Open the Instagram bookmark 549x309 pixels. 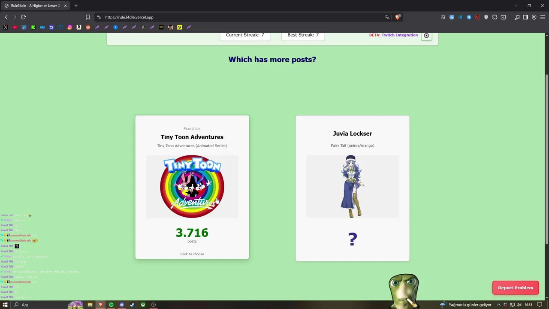(69, 27)
